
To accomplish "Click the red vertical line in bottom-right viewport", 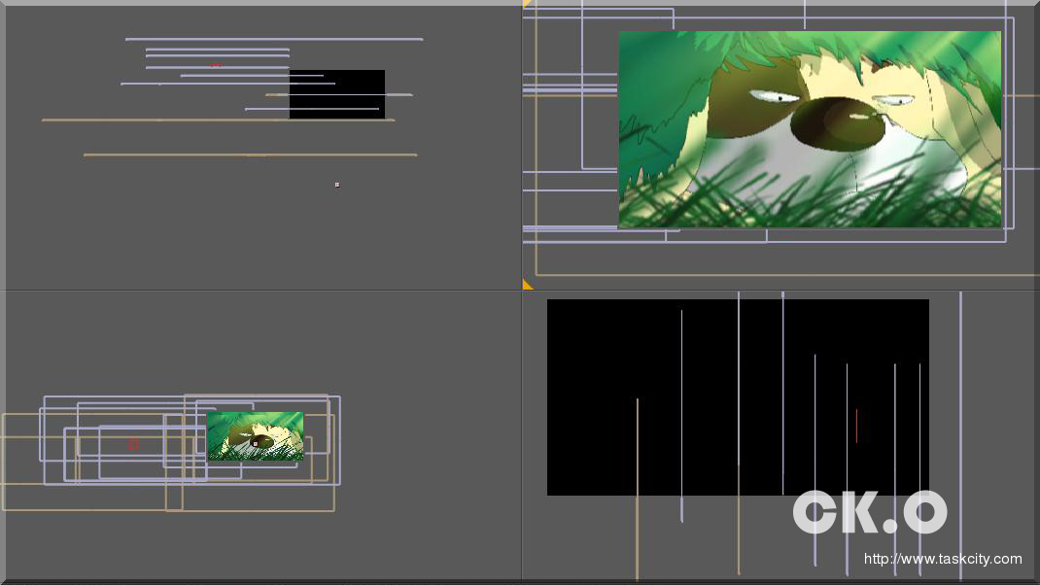I will [x=856, y=426].
